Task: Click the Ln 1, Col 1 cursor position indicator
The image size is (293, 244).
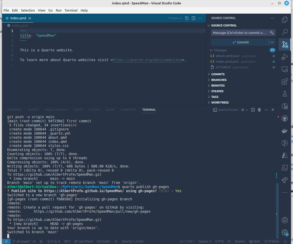Action: pyautogui.click(x=187, y=241)
